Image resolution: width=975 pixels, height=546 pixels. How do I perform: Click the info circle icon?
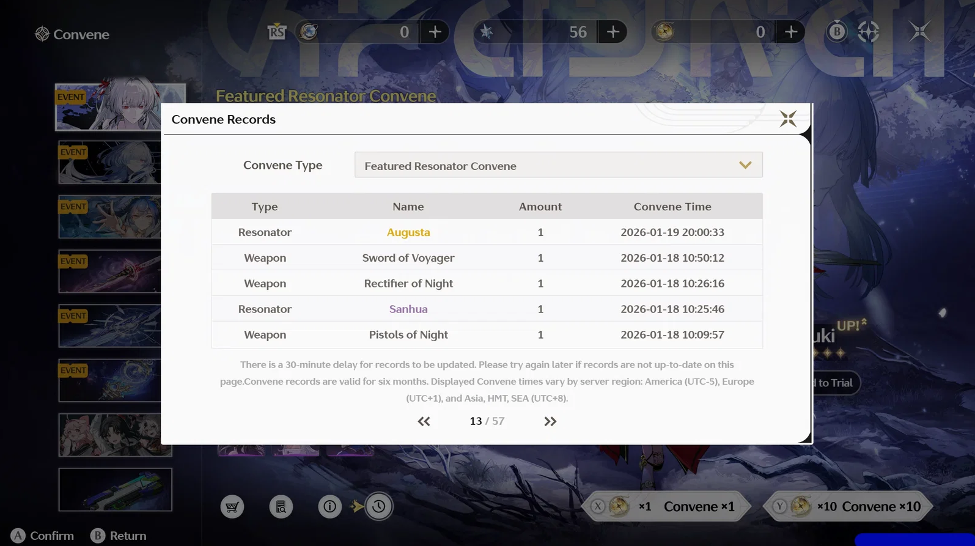click(x=330, y=507)
